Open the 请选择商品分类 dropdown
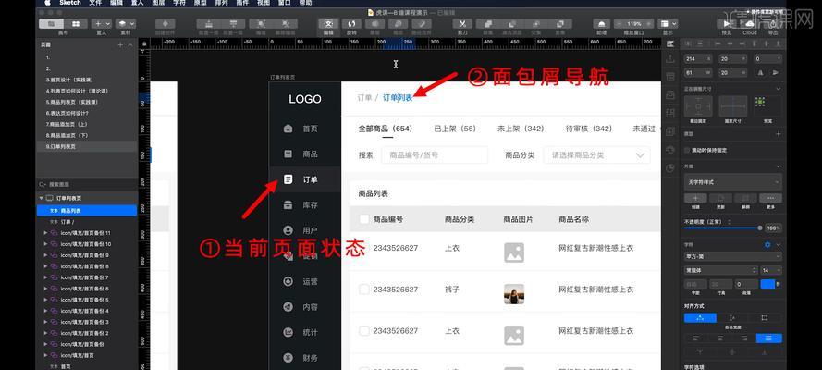This screenshot has height=370, width=822. pos(596,155)
